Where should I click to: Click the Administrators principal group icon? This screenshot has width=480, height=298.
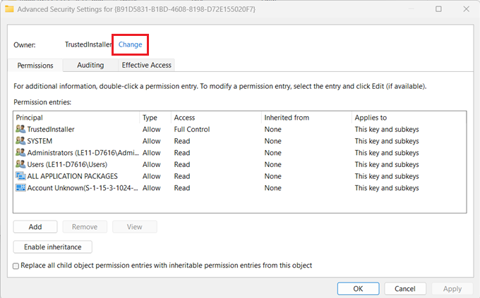click(20, 152)
